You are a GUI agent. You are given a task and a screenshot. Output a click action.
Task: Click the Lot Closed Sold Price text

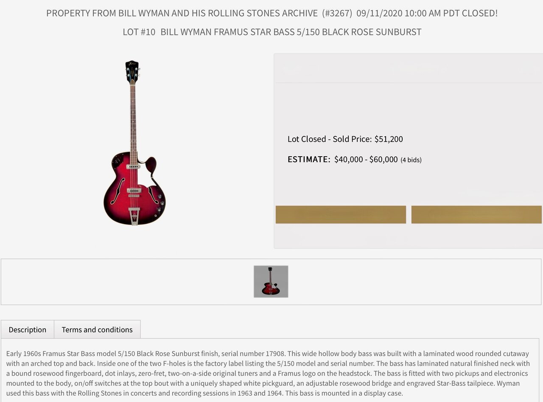(345, 139)
